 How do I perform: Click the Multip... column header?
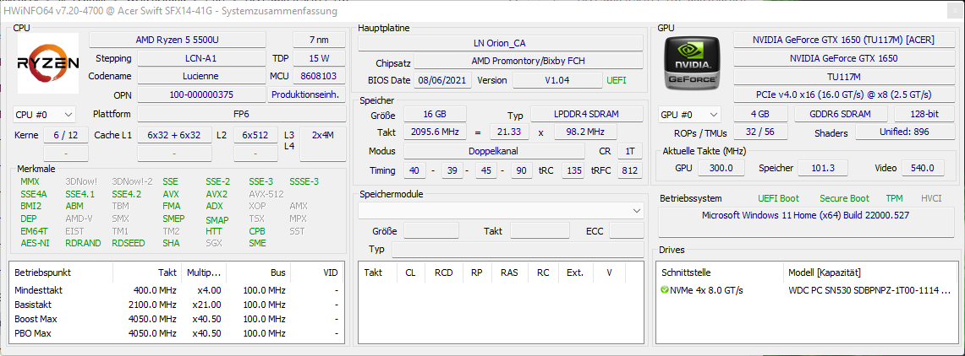pos(204,272)
